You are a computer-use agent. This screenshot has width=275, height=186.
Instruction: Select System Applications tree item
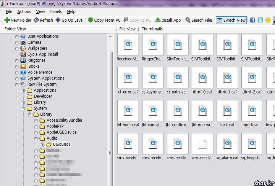[x=45, y=78]
